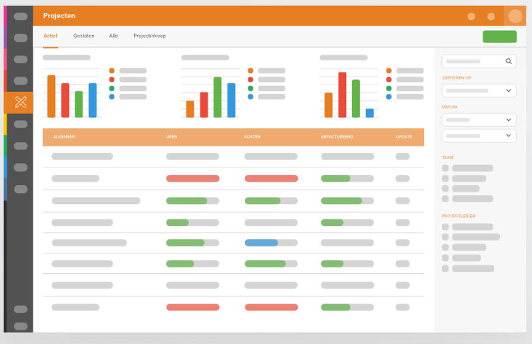Click the green button at the top right

click(x=500, y=37)
